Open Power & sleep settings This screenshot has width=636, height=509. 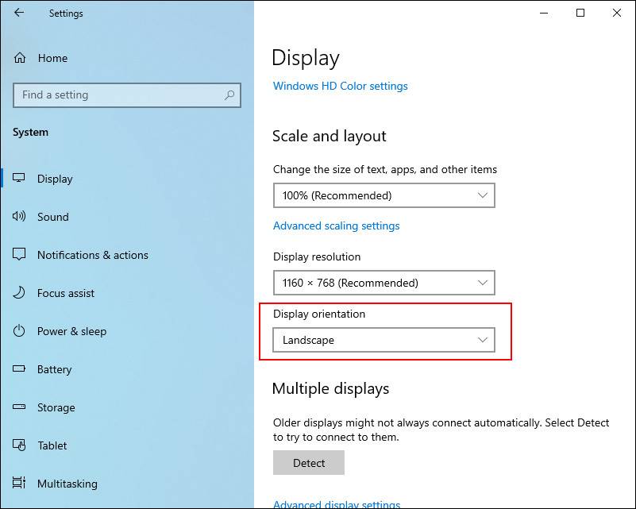point(19,331)
